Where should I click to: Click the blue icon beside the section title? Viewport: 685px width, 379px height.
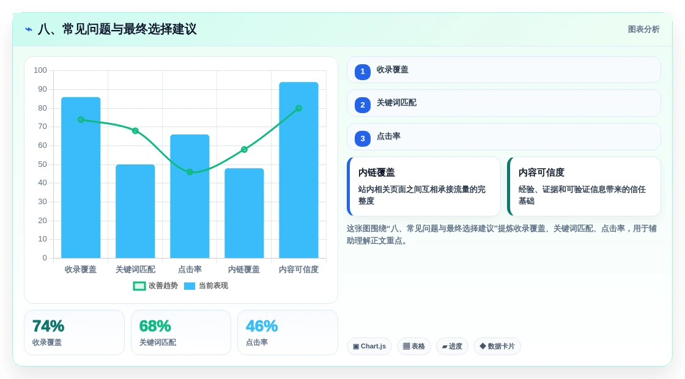pos(29,29)
